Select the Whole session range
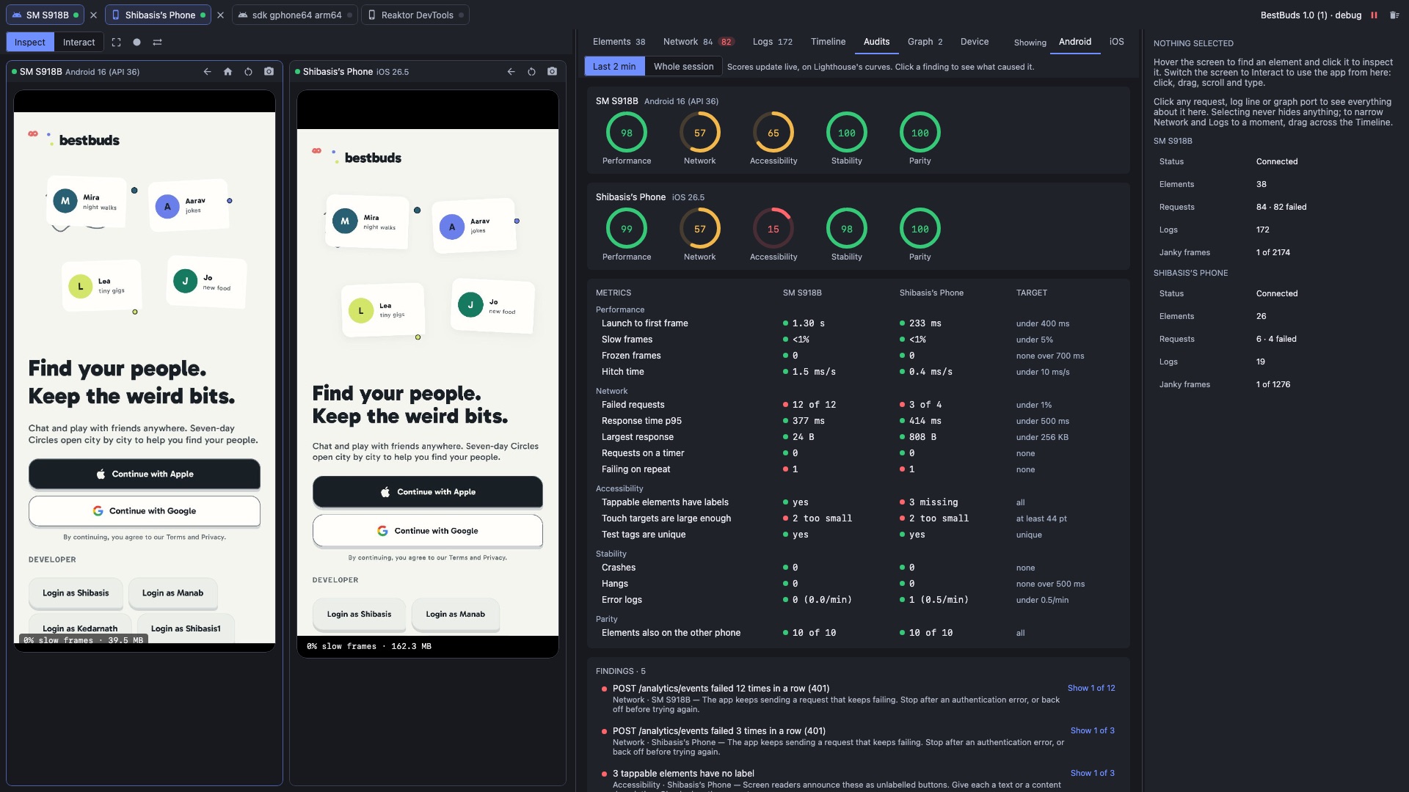1409x792 pixels. pos(683,67)
